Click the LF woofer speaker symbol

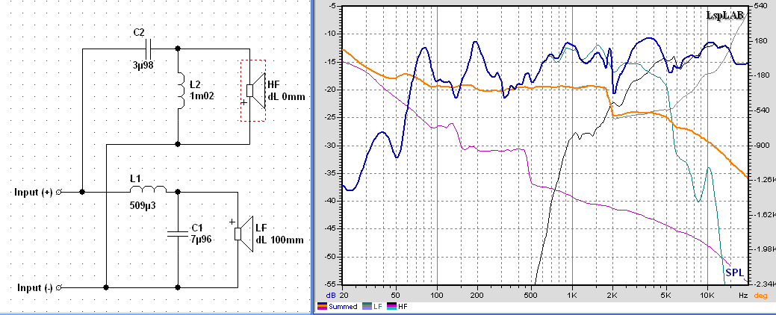[243, 234]
